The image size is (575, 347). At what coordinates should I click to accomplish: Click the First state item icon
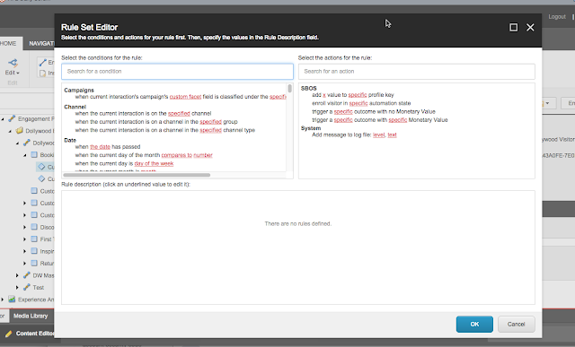[x=34, y=239]
